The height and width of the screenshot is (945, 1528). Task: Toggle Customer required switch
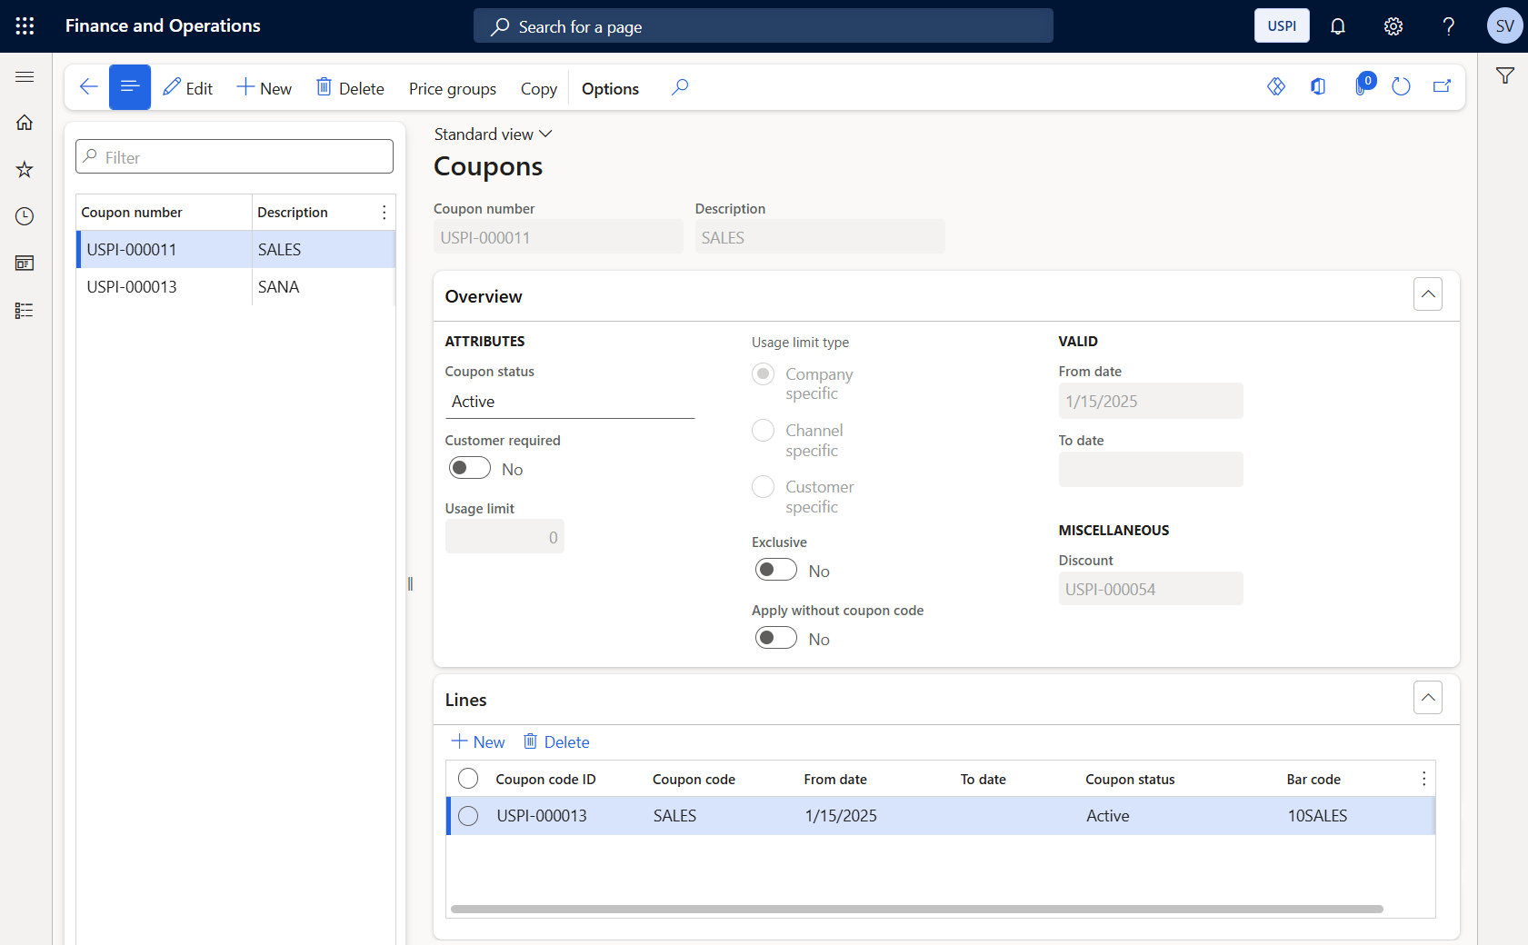(470, 468)
